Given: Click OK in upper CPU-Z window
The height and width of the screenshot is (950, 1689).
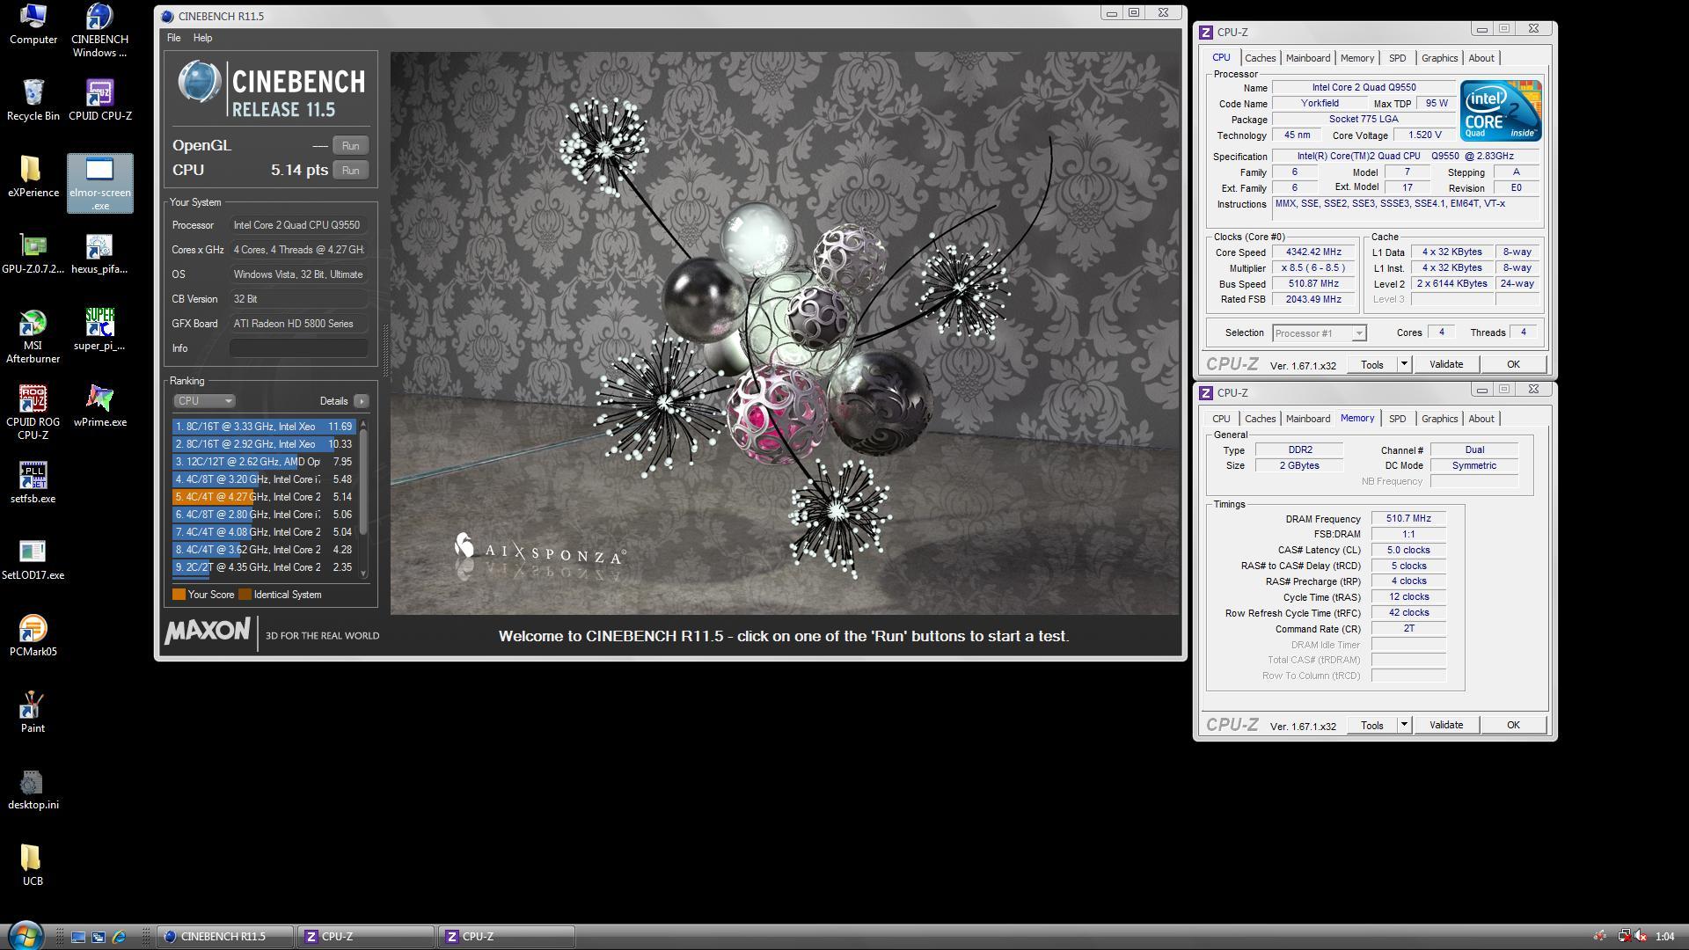Looking at the screenshot, I should tap(1512, 364).
